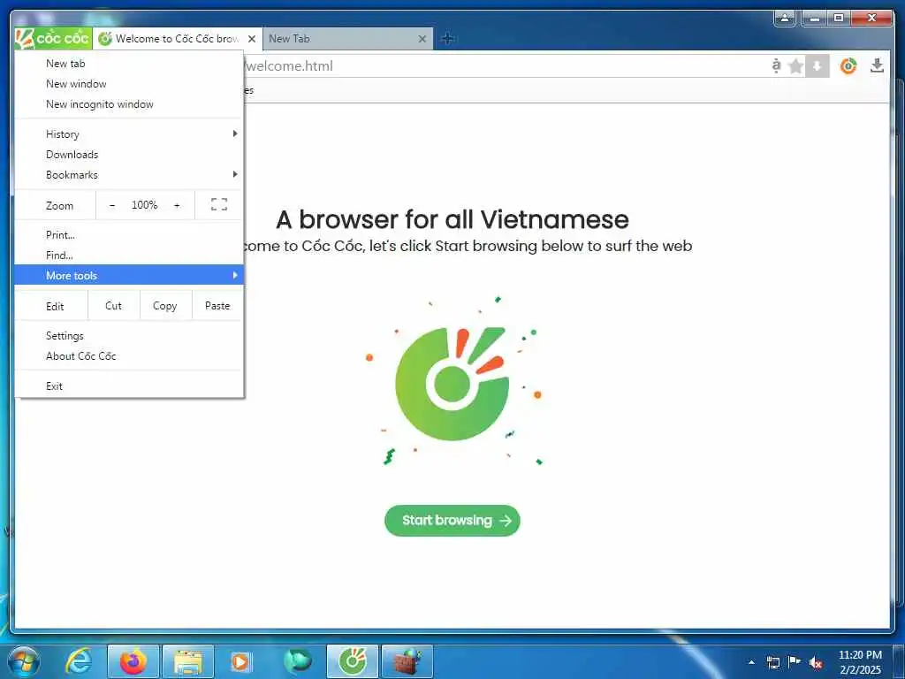The height and width of the screenshot is (679, 905).
Task: Click Cut in the Edit row
Action: [x=114, y=305]
